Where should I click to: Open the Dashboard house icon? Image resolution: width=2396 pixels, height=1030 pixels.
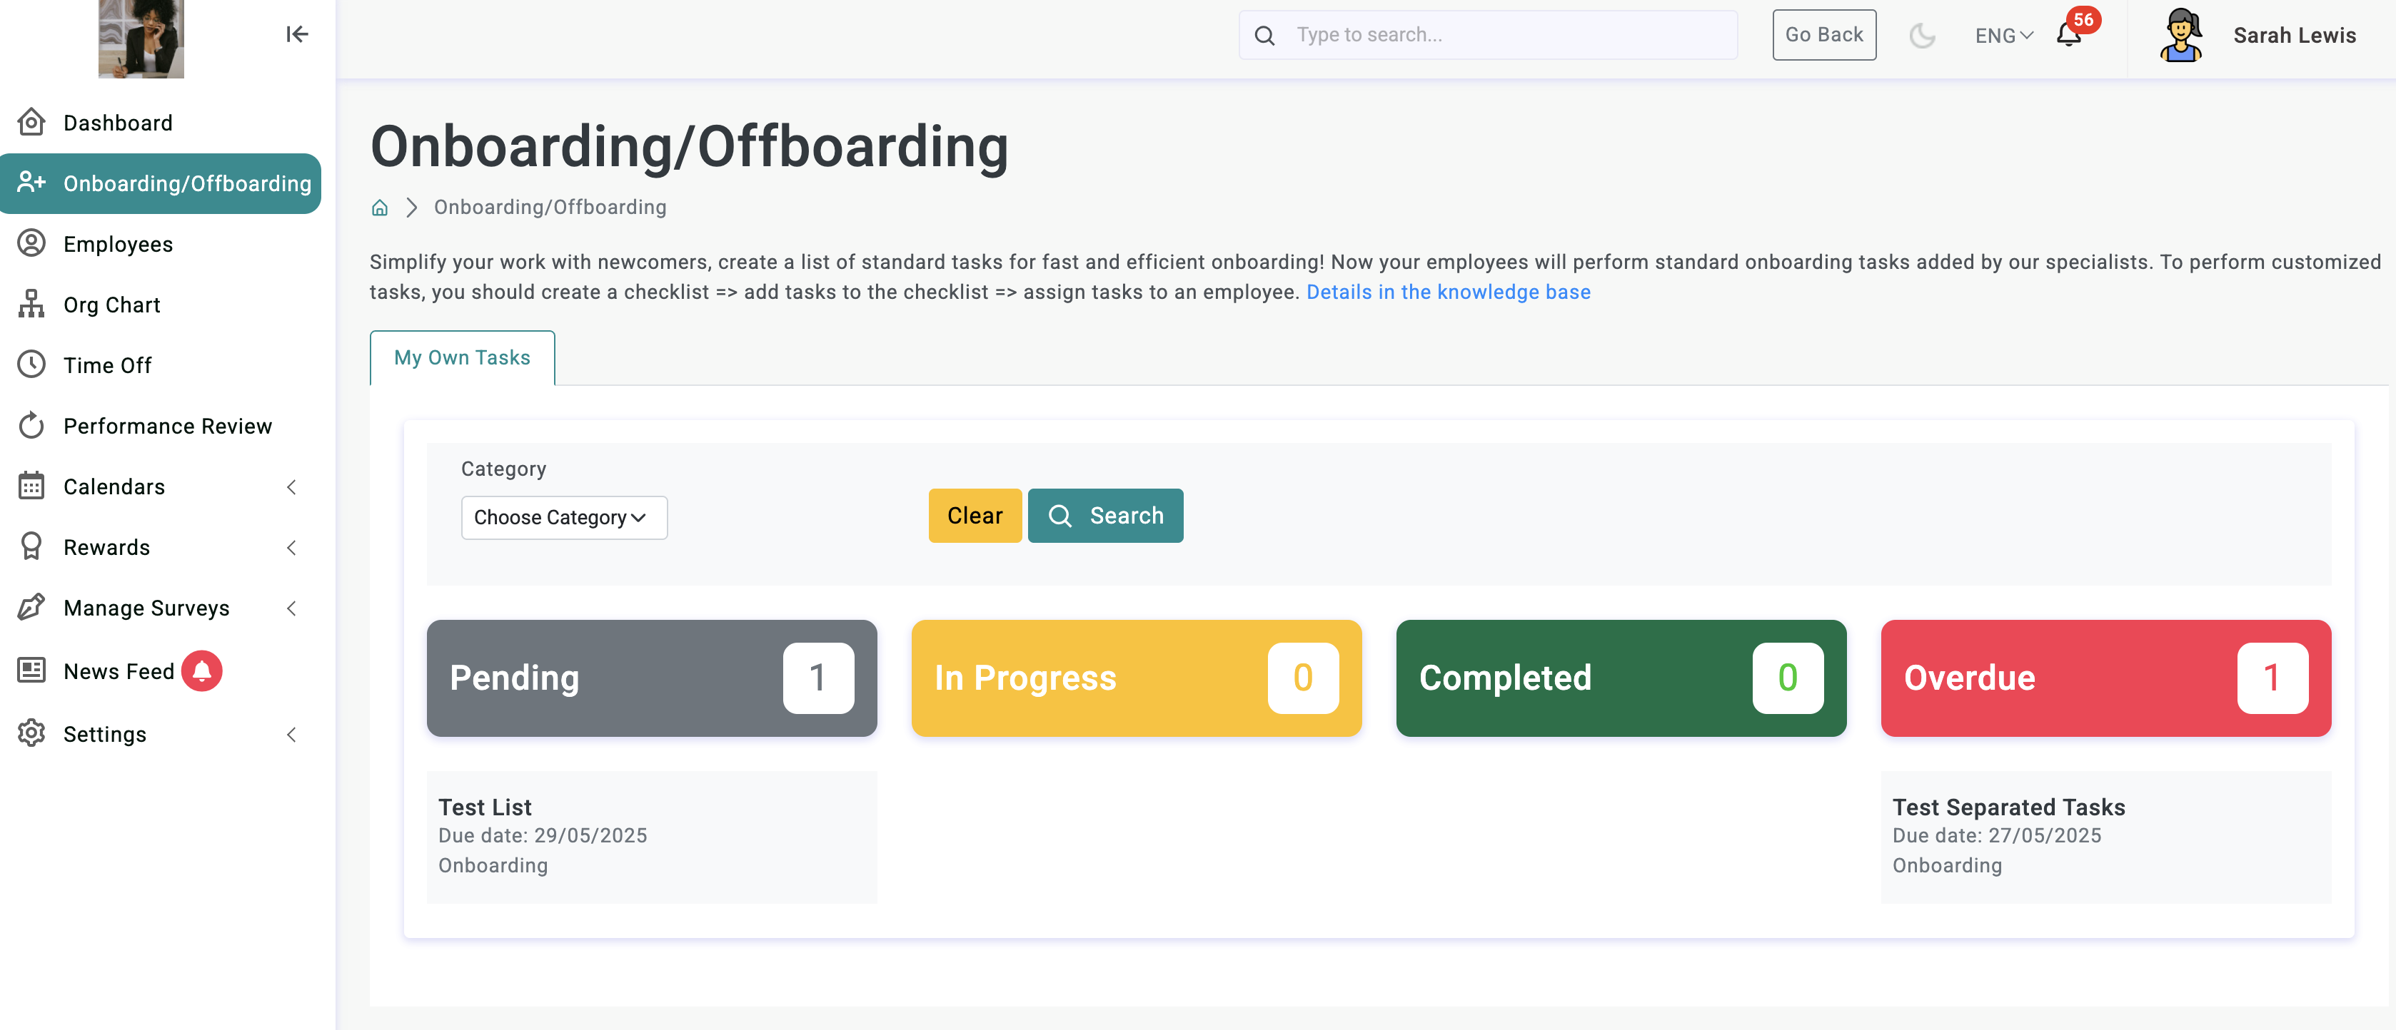pos(31,123)
